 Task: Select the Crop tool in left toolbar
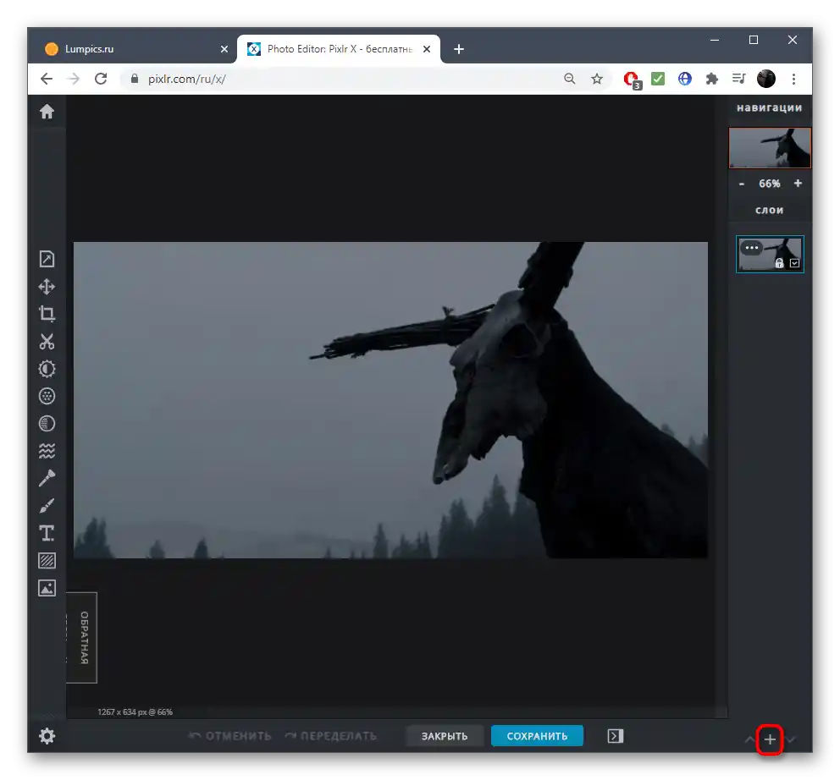pyautogui.click(x=47, y=314)
